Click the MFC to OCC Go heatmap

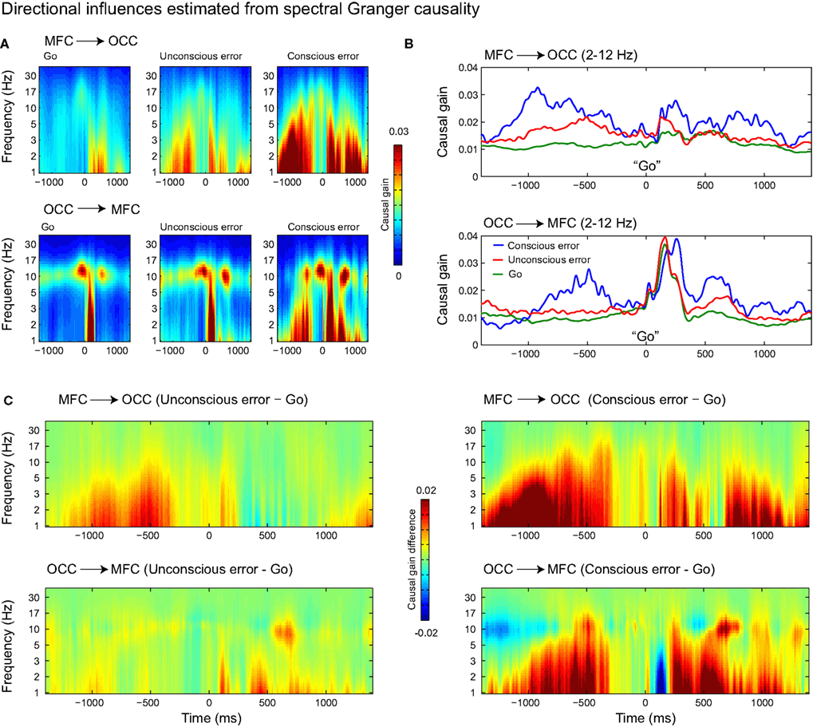[x=85, y=120]
